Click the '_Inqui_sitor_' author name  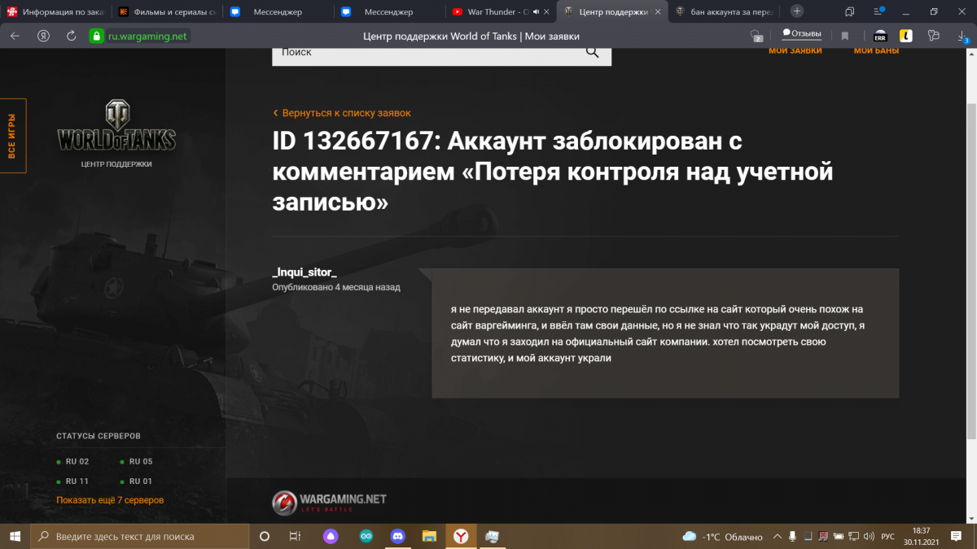tap(304, 272)
